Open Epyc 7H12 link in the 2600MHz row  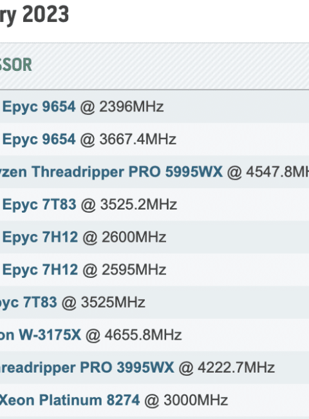(x=40, y=237)
